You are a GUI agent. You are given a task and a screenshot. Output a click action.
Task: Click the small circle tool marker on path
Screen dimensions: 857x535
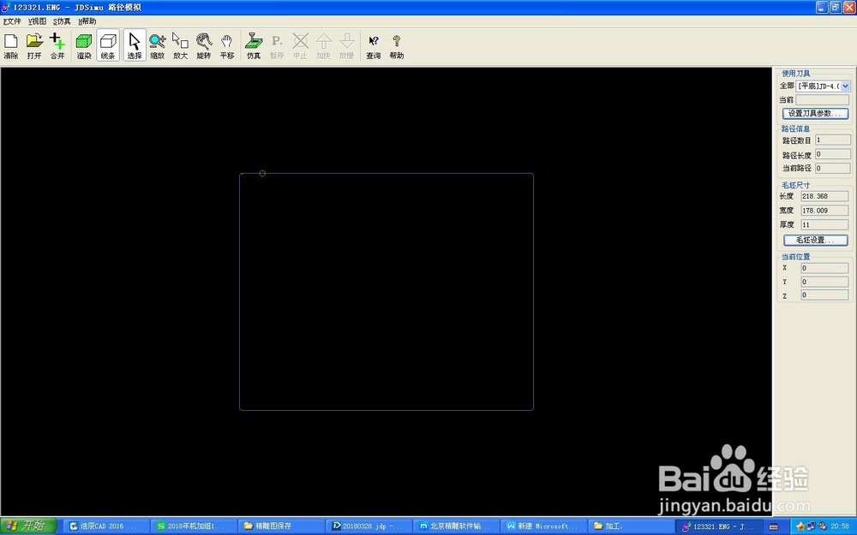(x=262, y=174)
